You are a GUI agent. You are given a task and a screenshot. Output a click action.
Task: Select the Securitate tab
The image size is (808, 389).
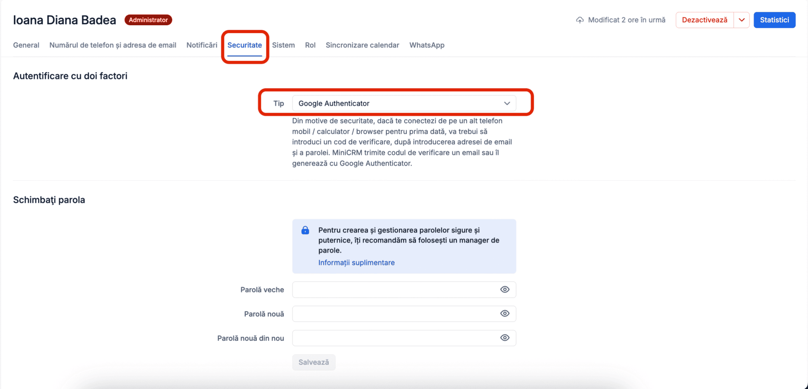pos(245,45)
